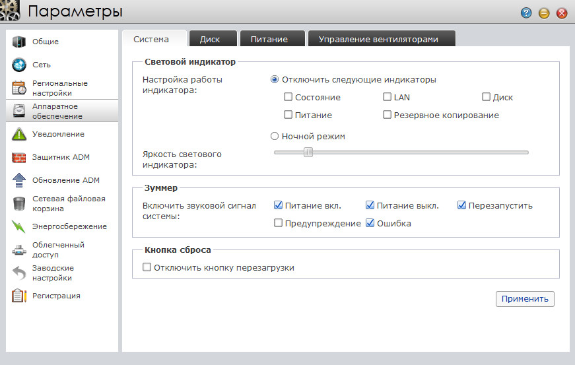Enable the Состояние indicator checkbox
The height and width of the screenshot is (365, 575).
288,97
